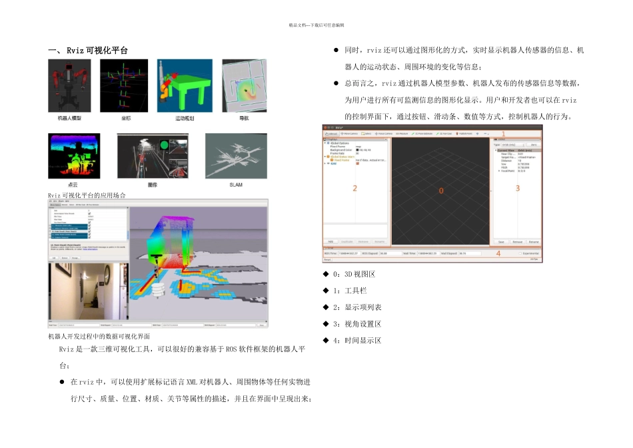Click the blue plus add-tool icon

(x=477, y=134)
